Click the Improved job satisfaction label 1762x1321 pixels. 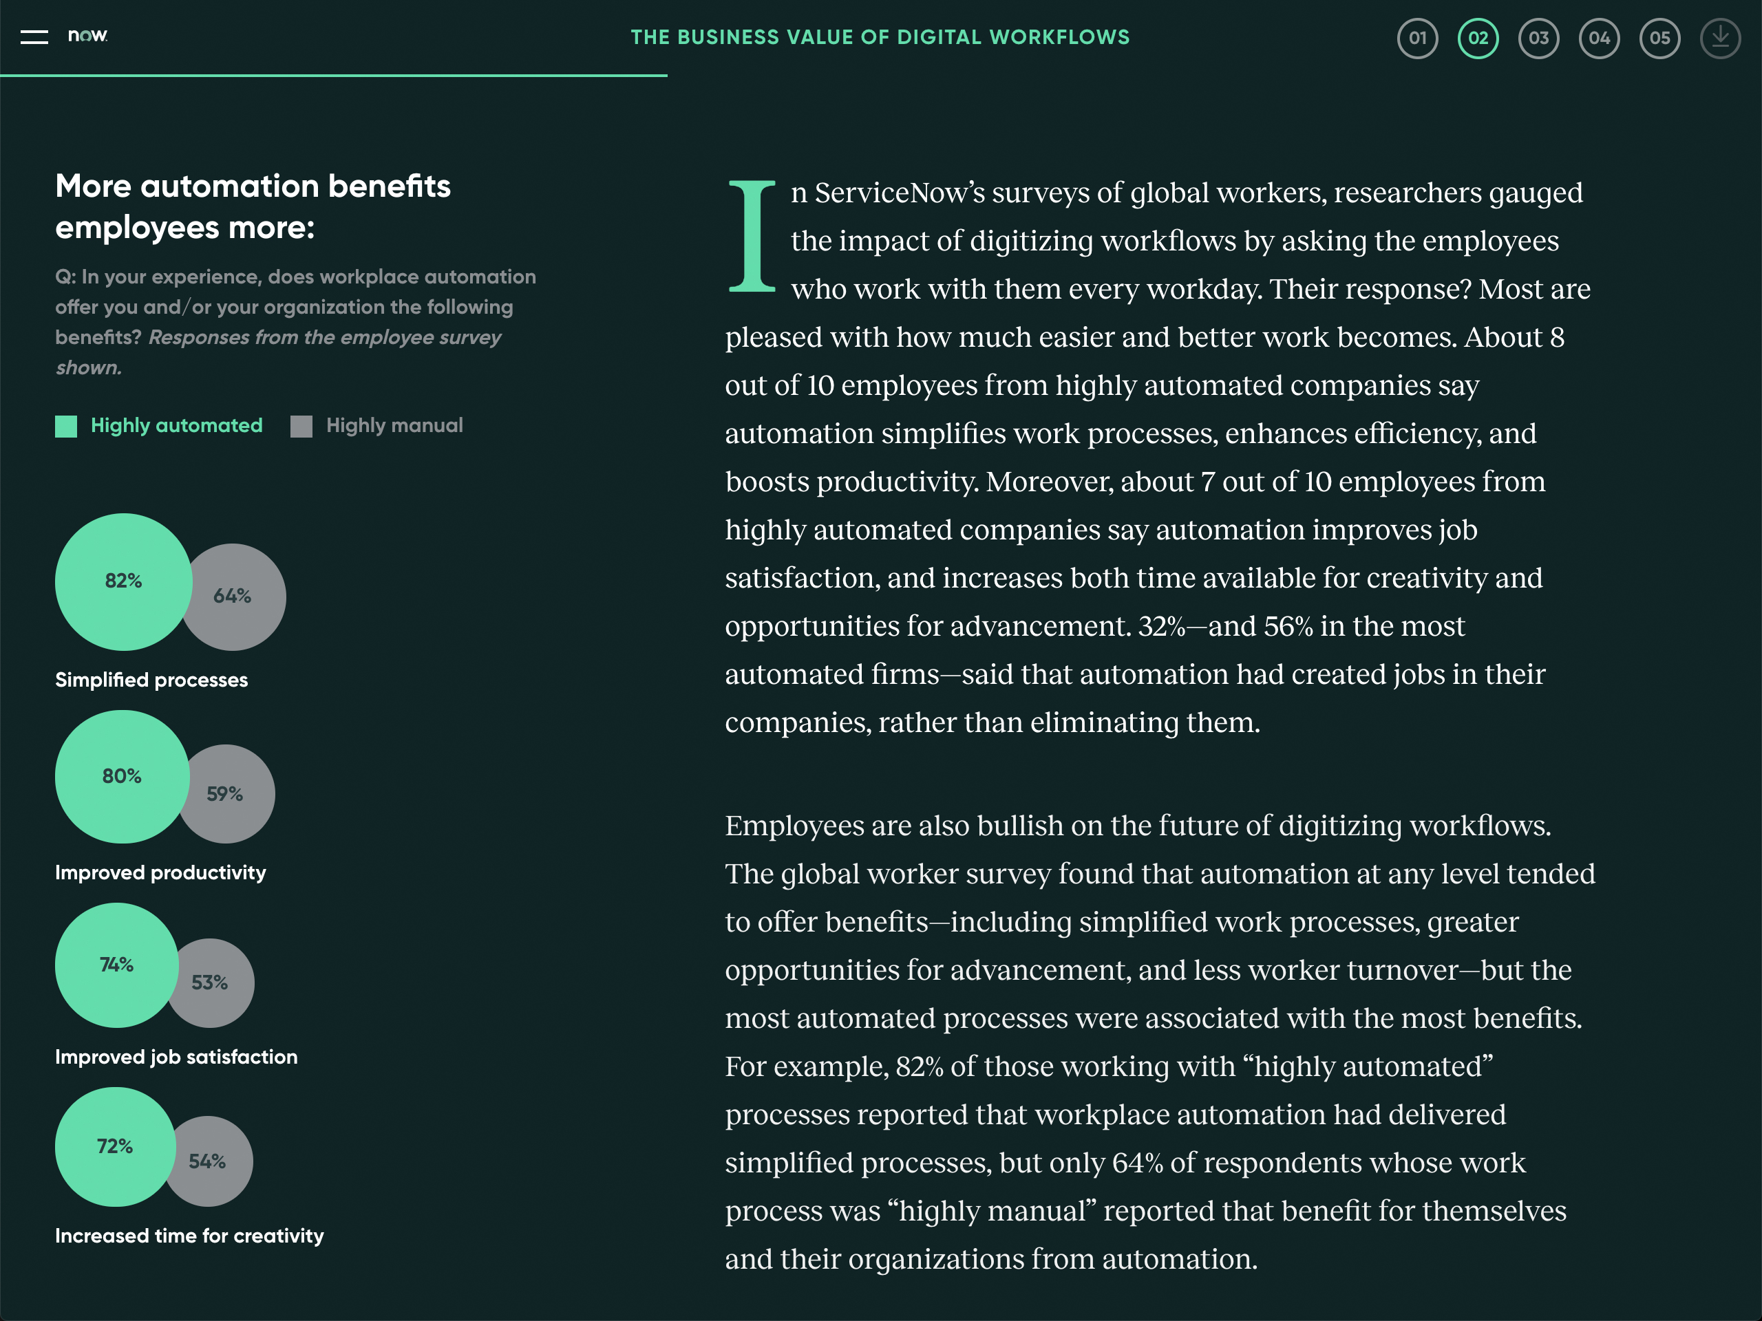click(176, 1057)
